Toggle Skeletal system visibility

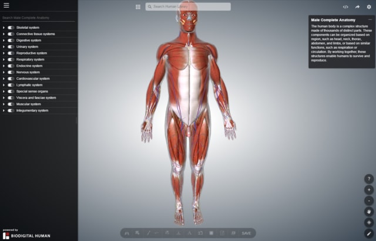(x=11, y=28)
